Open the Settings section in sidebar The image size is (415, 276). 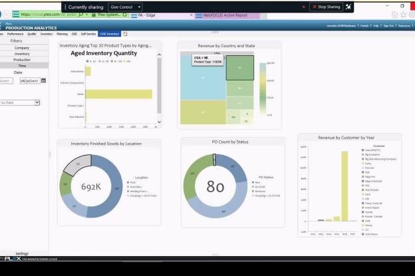pos(22,253)
